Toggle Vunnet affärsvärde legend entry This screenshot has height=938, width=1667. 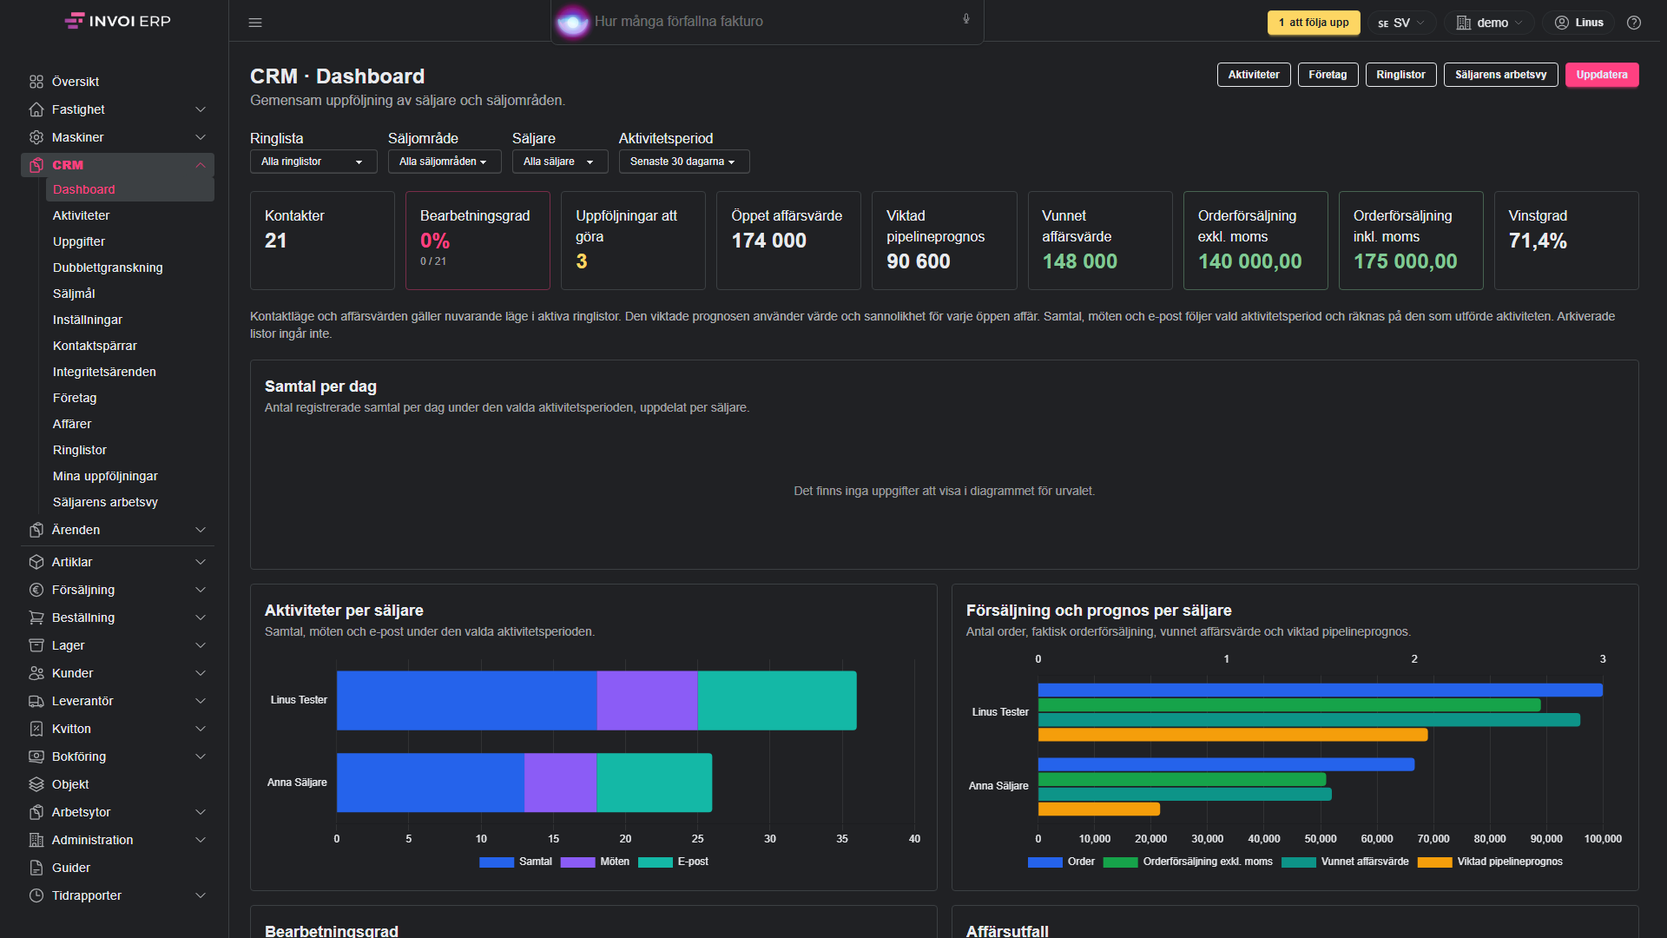[1345, 862]
